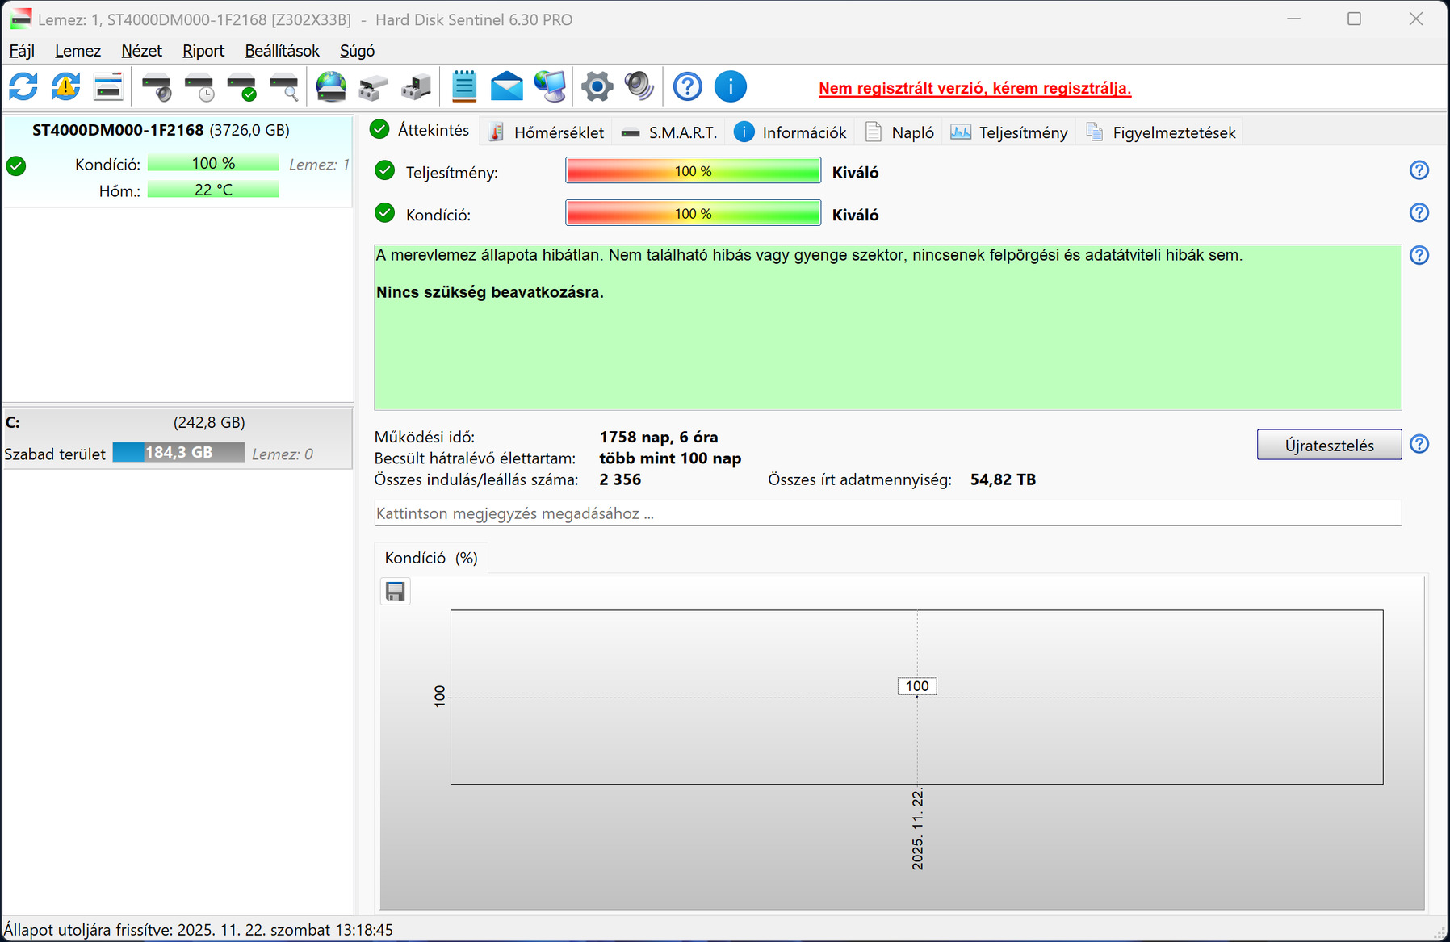Click the first network drives toolbar icon
Image resolution: width=1450 pixels, height=942 pixels.
click(x=373, y=86)
